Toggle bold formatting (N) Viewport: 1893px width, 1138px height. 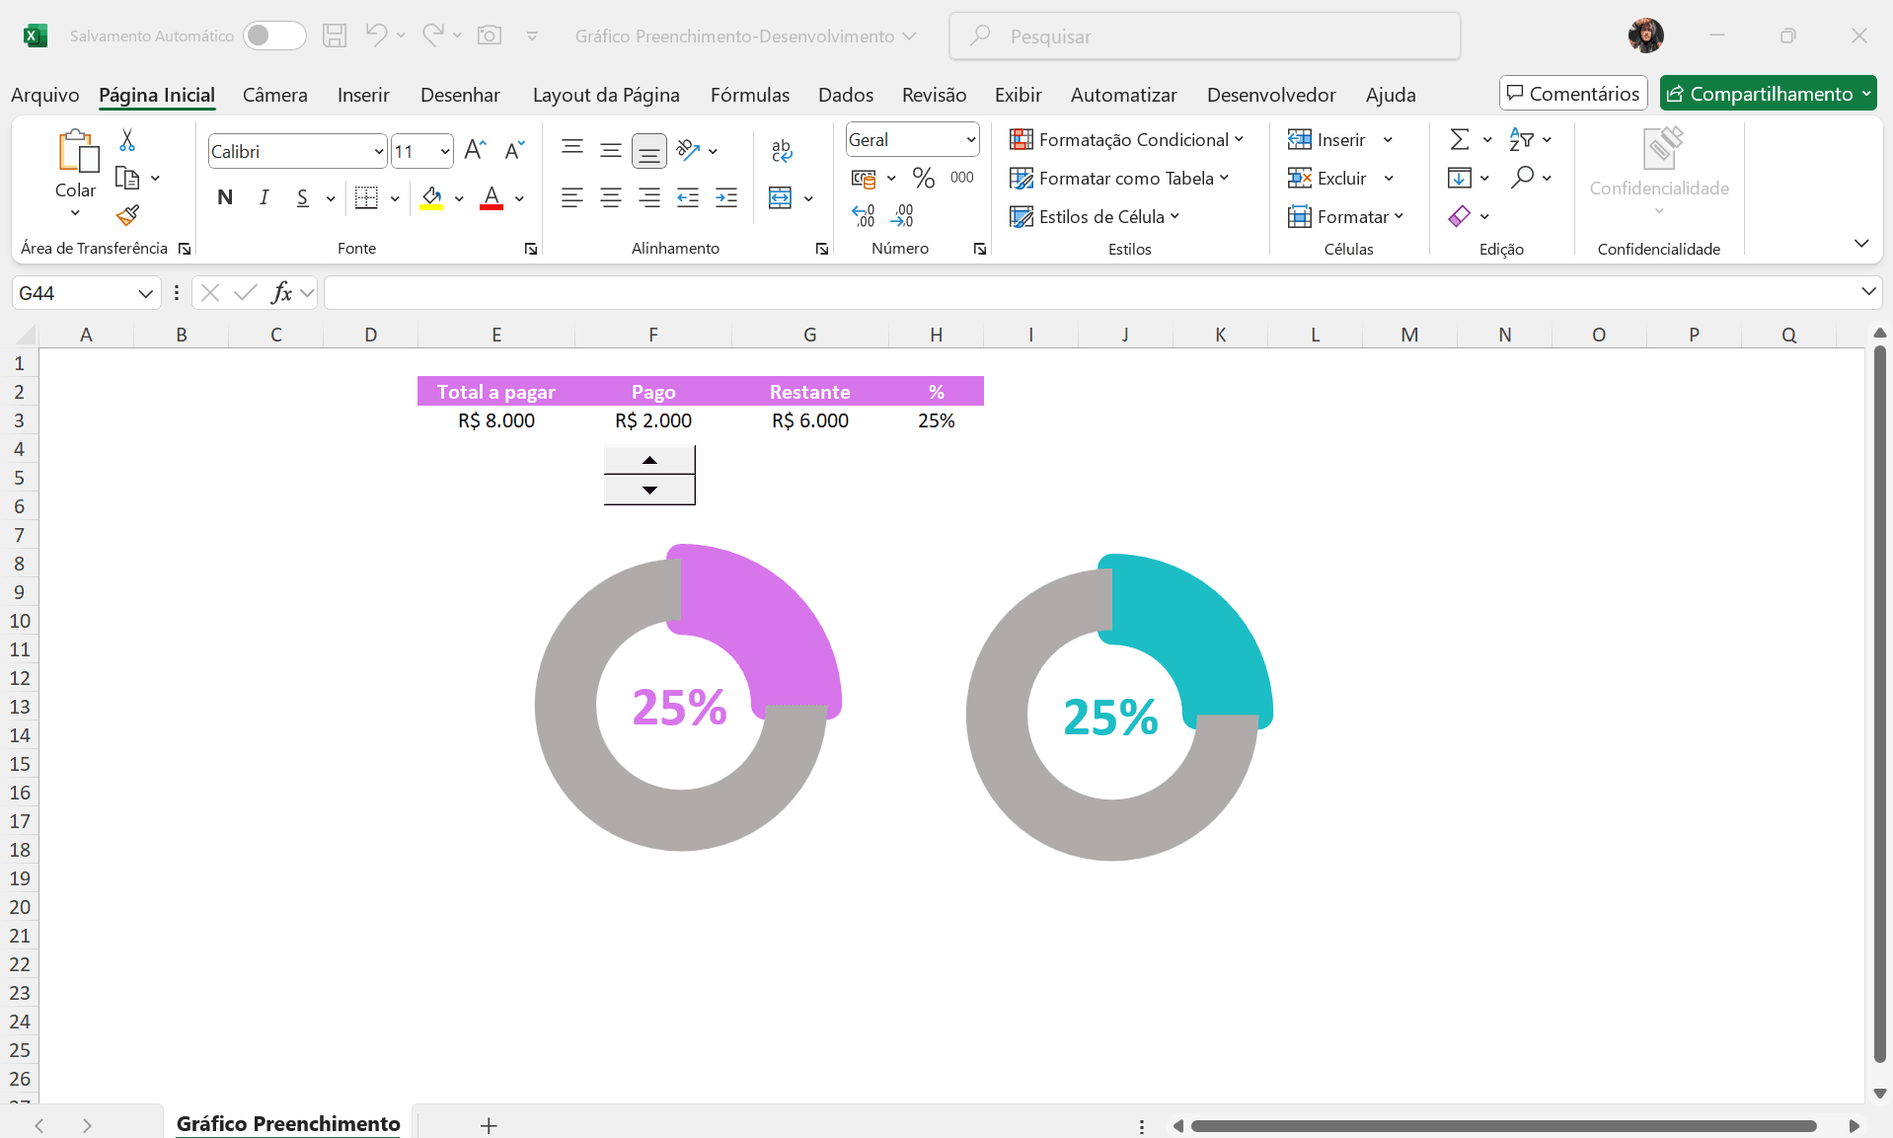click(225, 197)
